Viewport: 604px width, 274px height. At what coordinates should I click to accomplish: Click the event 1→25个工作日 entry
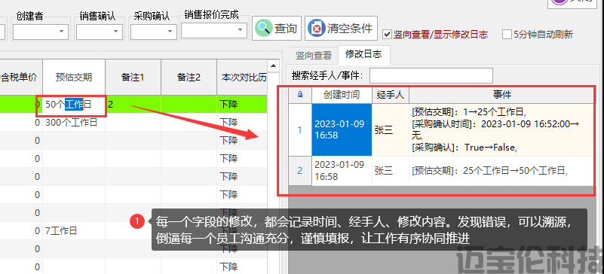click(469, 113)
